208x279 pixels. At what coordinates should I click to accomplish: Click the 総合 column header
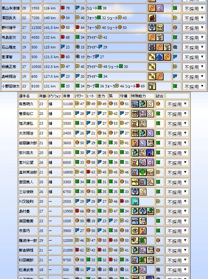pyautogui.click(x=159, y=96)
